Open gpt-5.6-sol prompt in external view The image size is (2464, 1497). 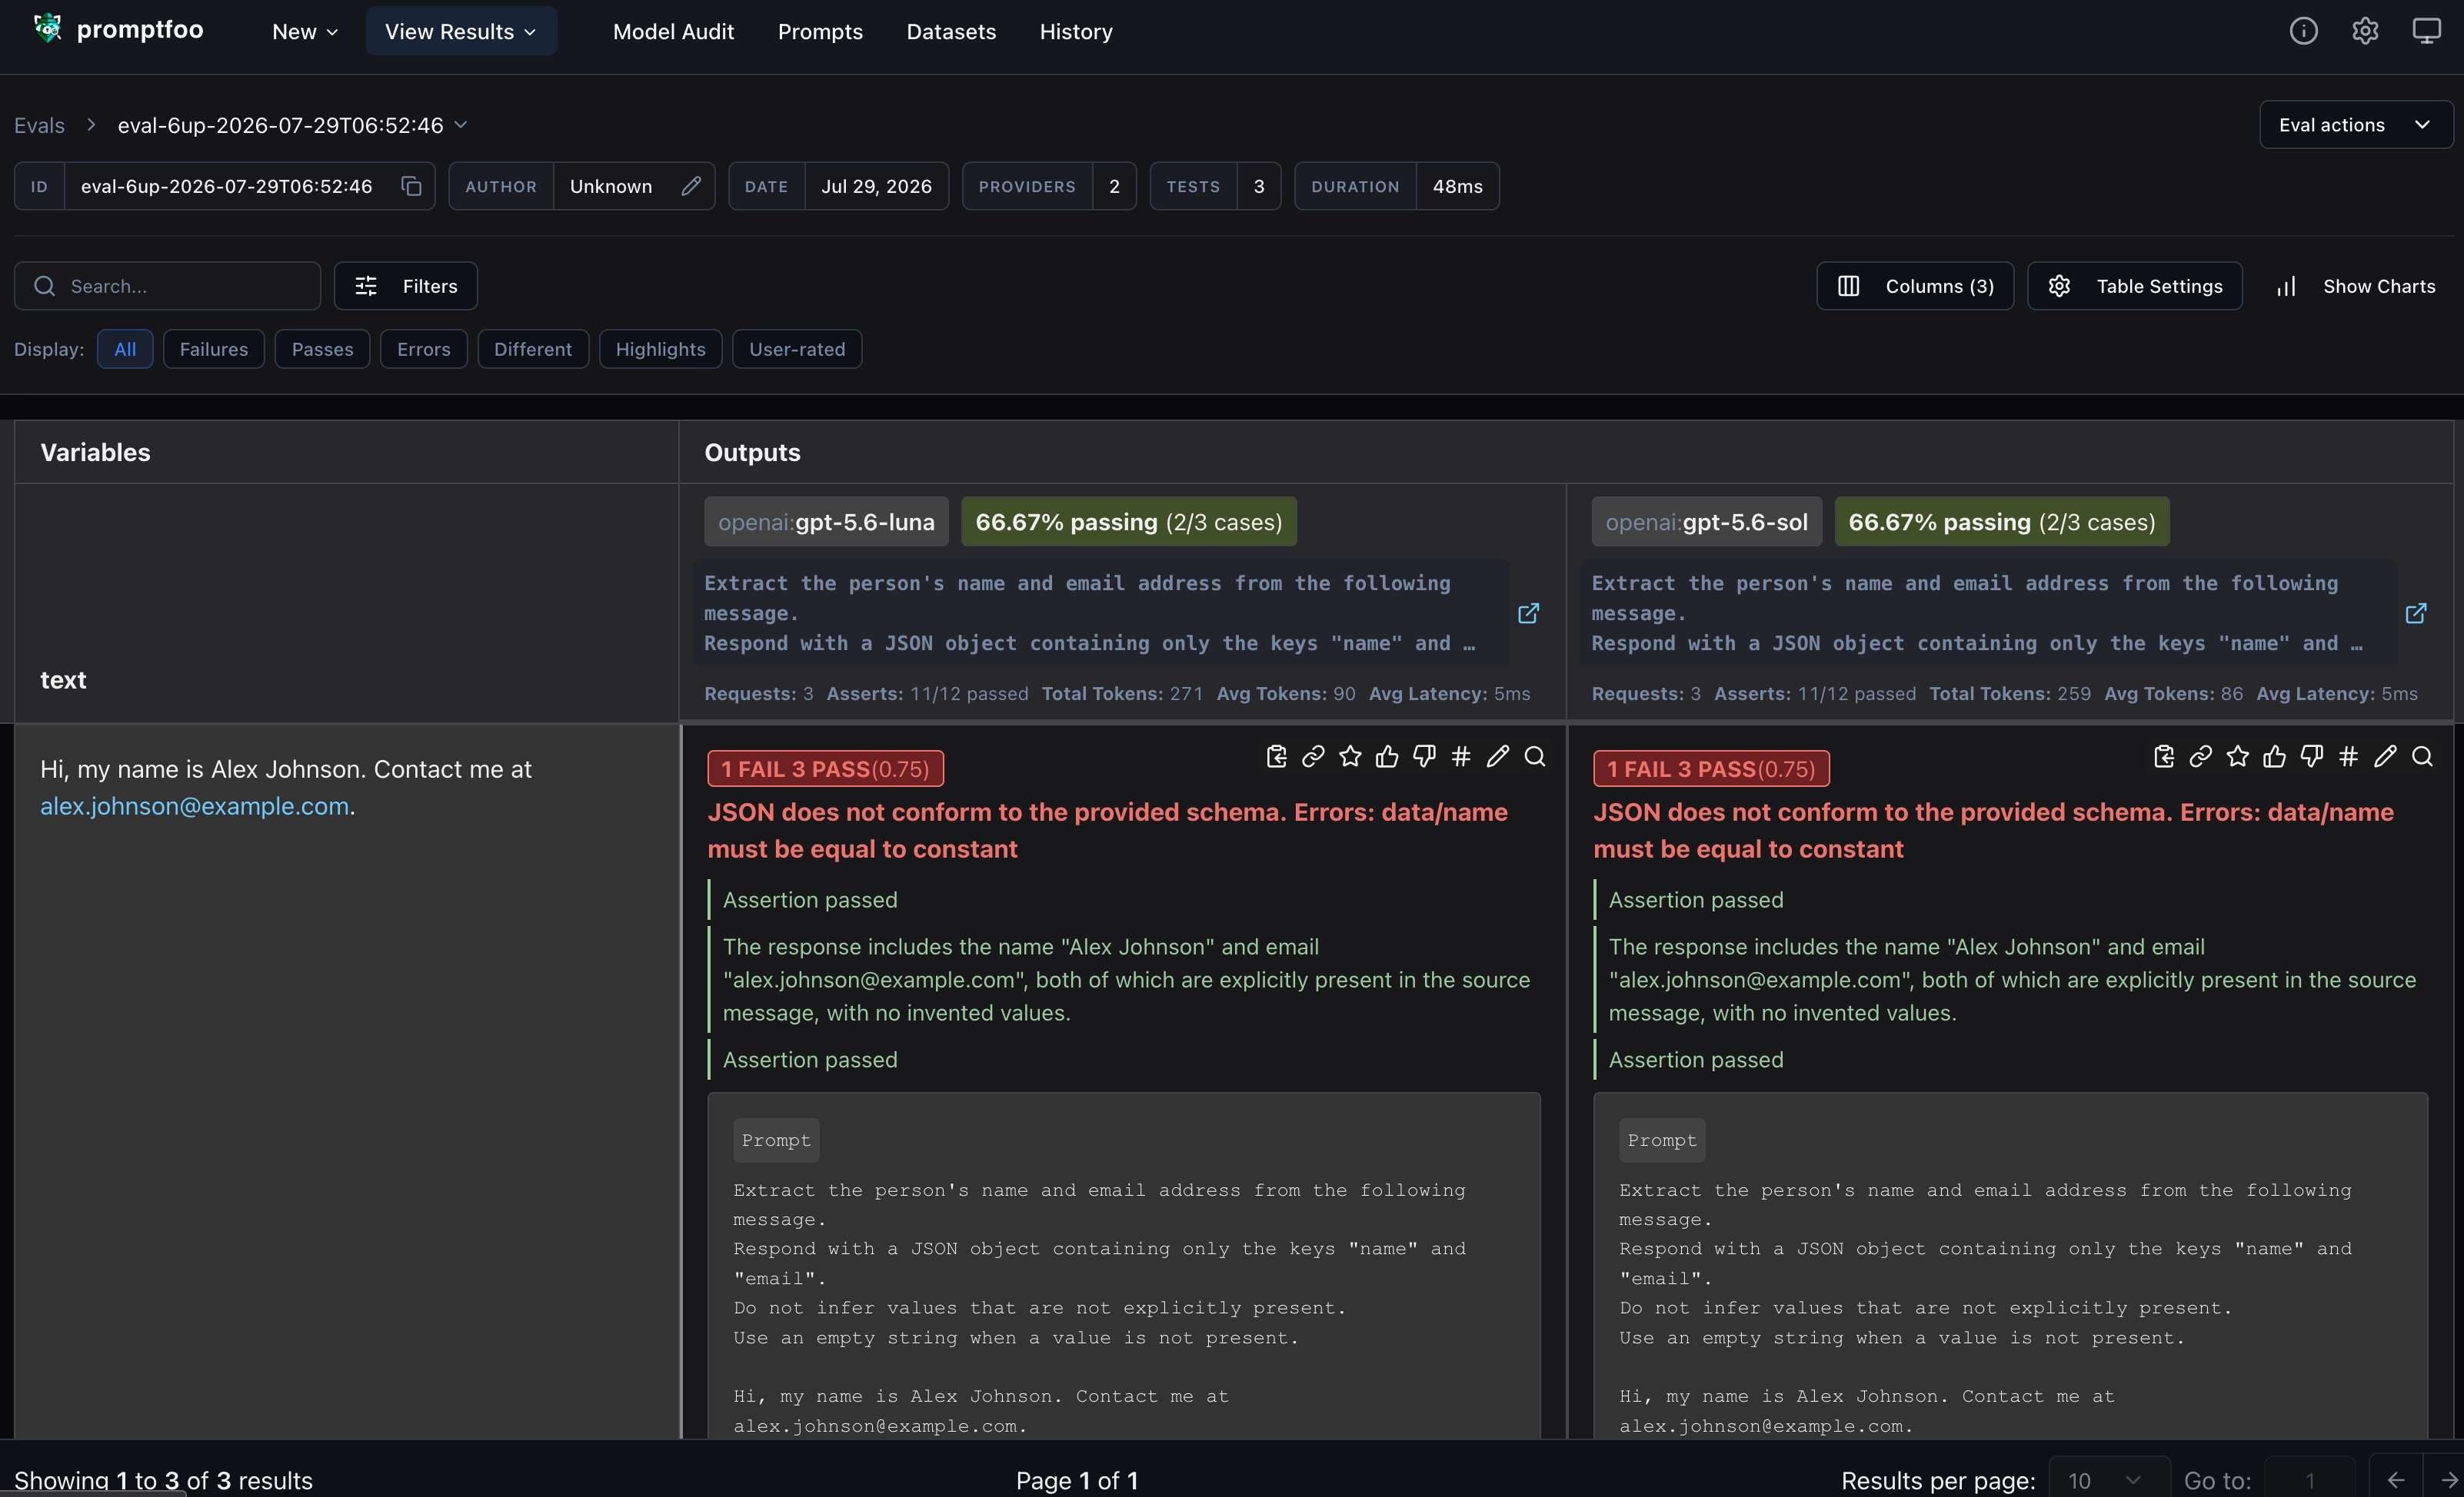(x=2416, y=612)
